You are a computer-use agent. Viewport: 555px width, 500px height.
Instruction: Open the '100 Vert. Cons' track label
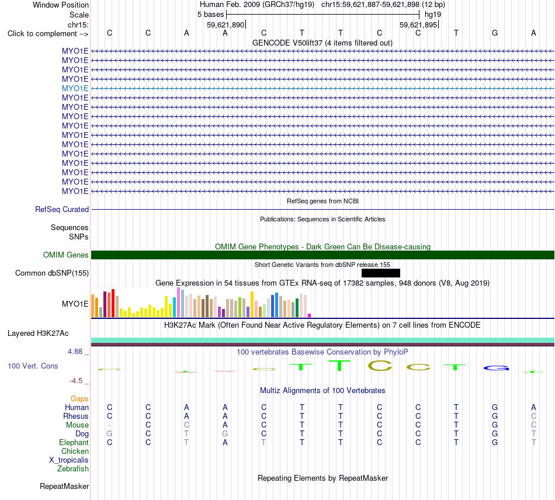click(x=33, y=366)
